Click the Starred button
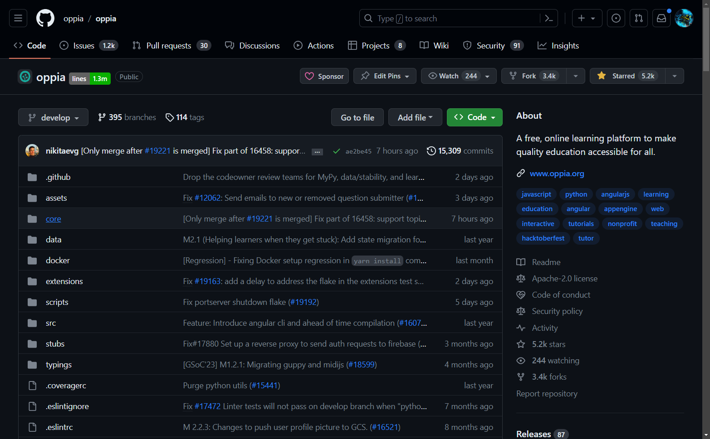This screenshot has width=710, height=439. [x=627, y=76]
